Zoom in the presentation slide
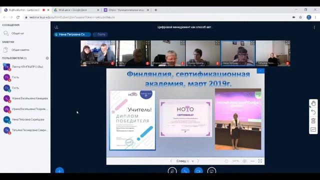Image resolution: width=320 pixels, height=180 pixels. (x=244, y=161)
